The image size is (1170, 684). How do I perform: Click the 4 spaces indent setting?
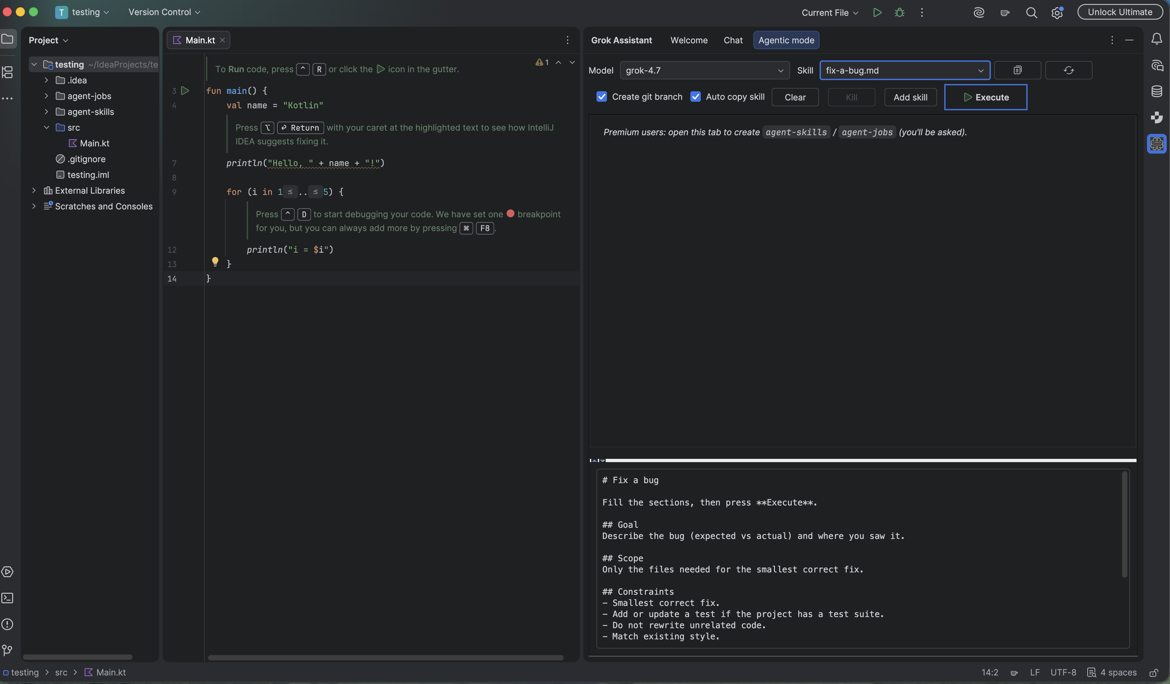(1113, 673)
